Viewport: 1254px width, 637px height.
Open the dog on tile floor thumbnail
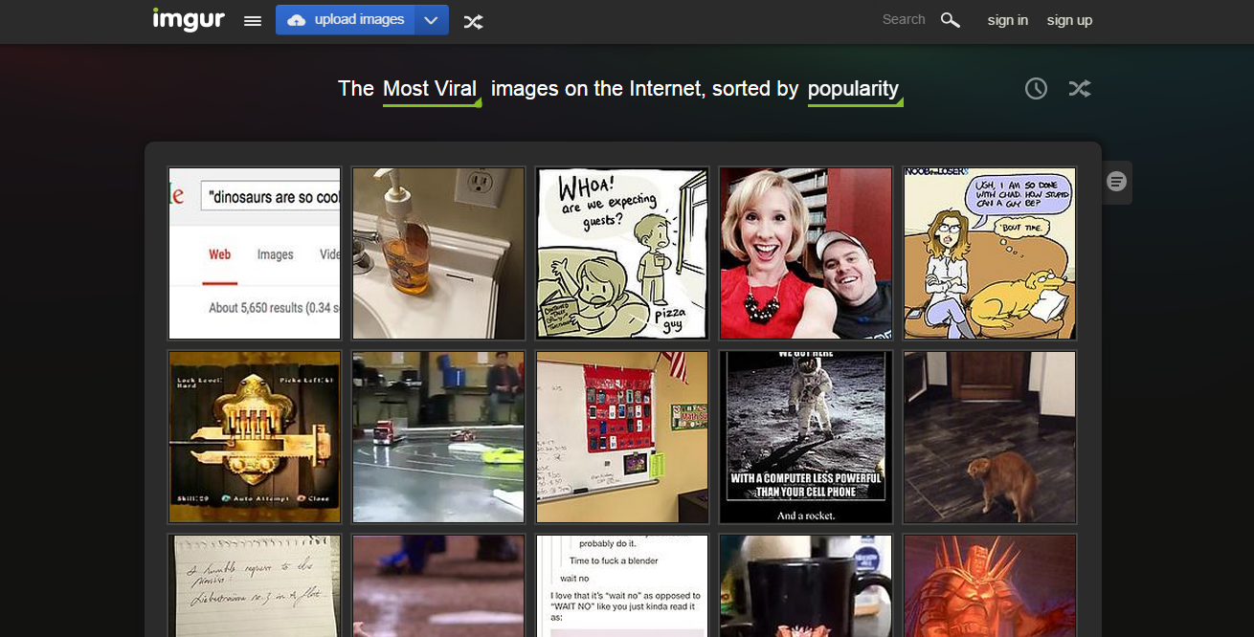click(989, 436)
